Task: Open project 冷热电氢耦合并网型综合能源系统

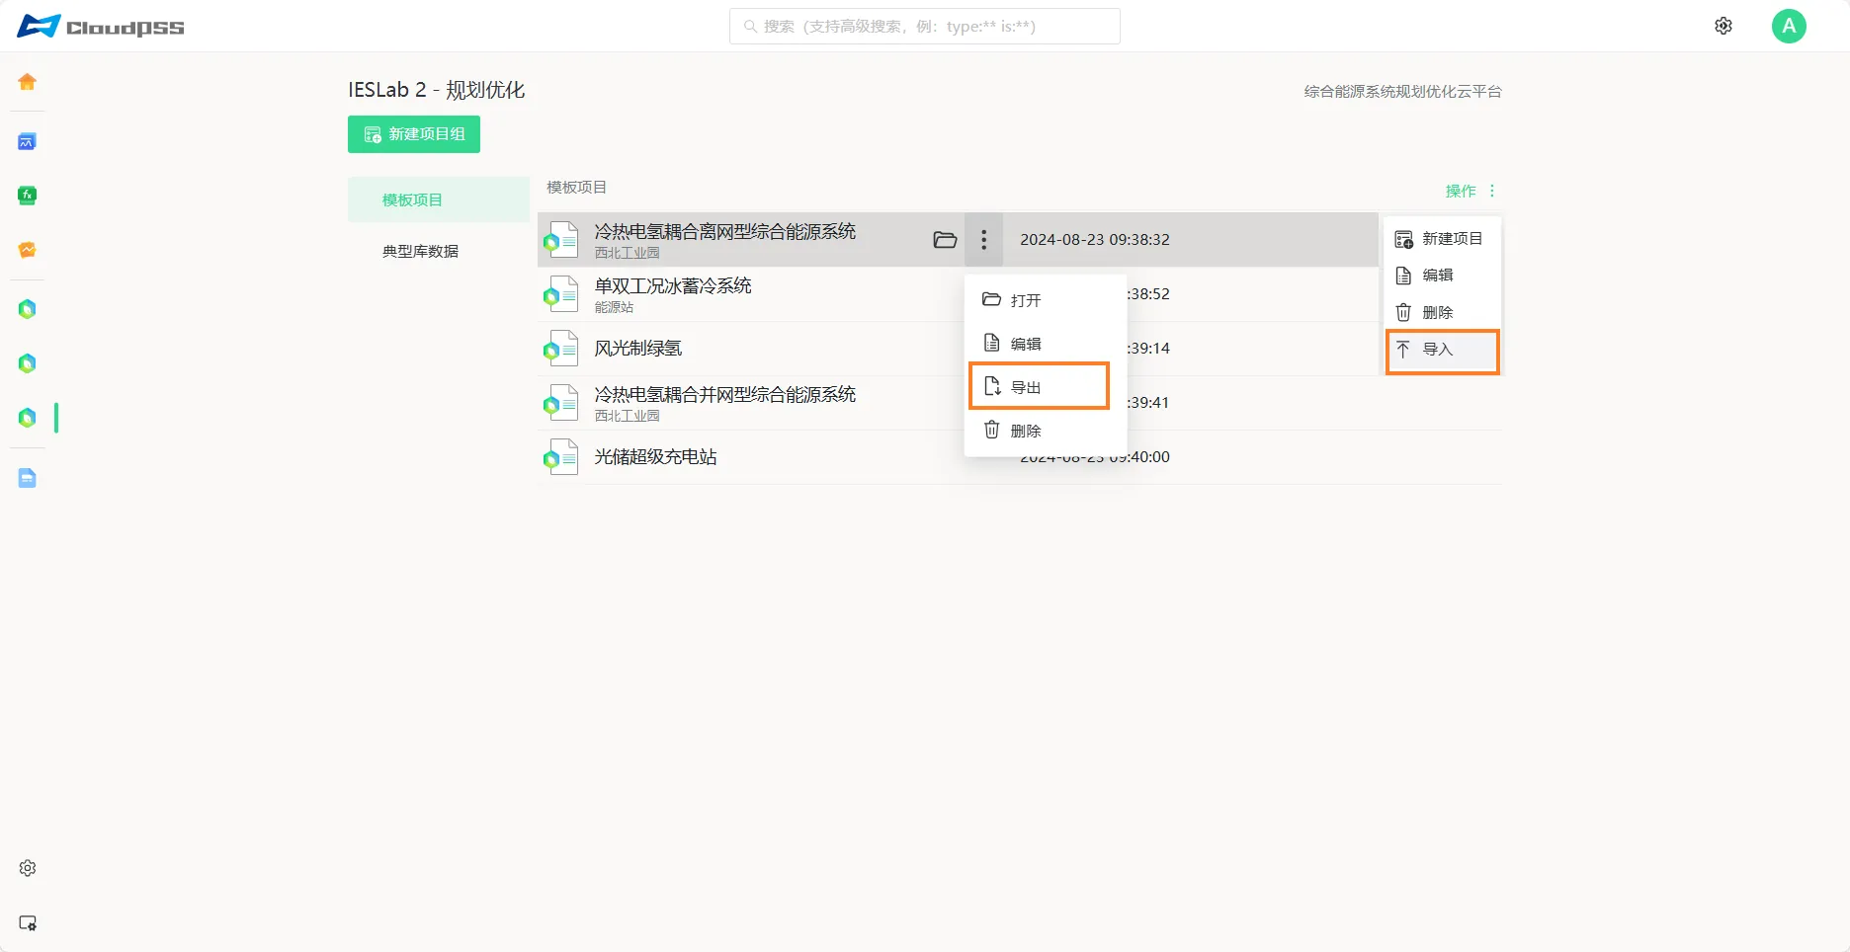Action: point(725,394)
